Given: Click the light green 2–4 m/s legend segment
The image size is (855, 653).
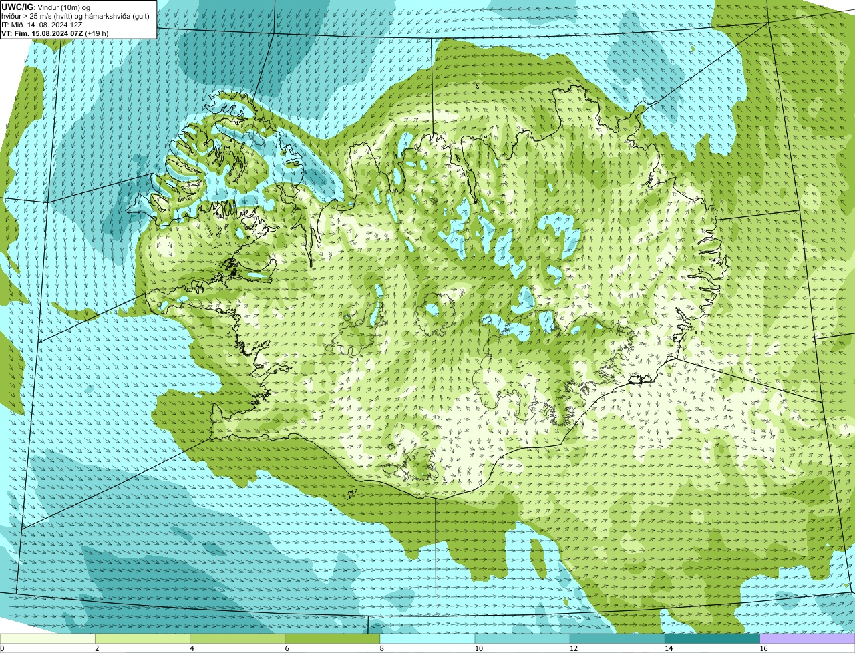Looking at the screenshot, I should 142,638.
